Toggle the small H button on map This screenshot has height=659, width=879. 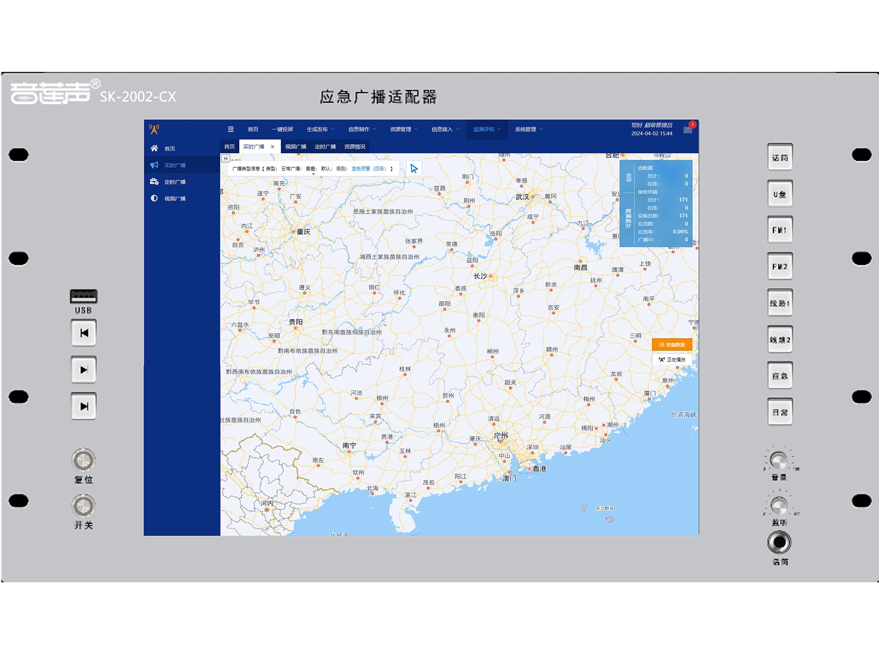pos(226,159)
